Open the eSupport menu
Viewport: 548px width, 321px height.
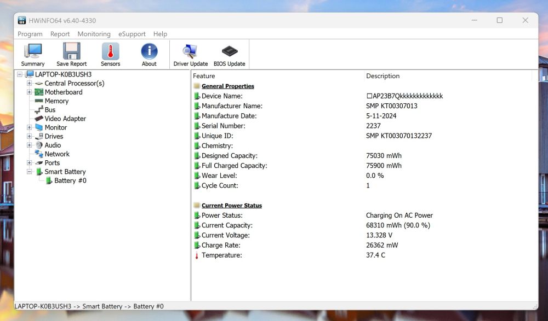(132, 34)
